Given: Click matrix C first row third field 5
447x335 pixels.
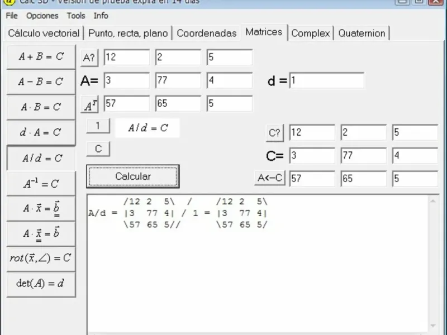Looking at the screenshot, I should point(415,132).
